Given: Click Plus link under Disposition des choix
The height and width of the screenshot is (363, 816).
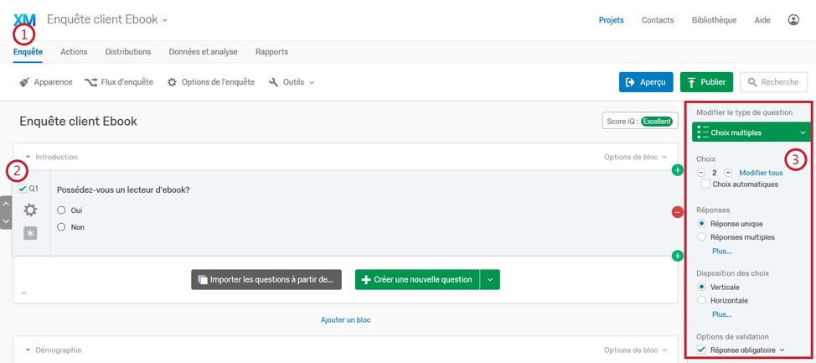Looking at the screenshot, I should click(722, 314).
